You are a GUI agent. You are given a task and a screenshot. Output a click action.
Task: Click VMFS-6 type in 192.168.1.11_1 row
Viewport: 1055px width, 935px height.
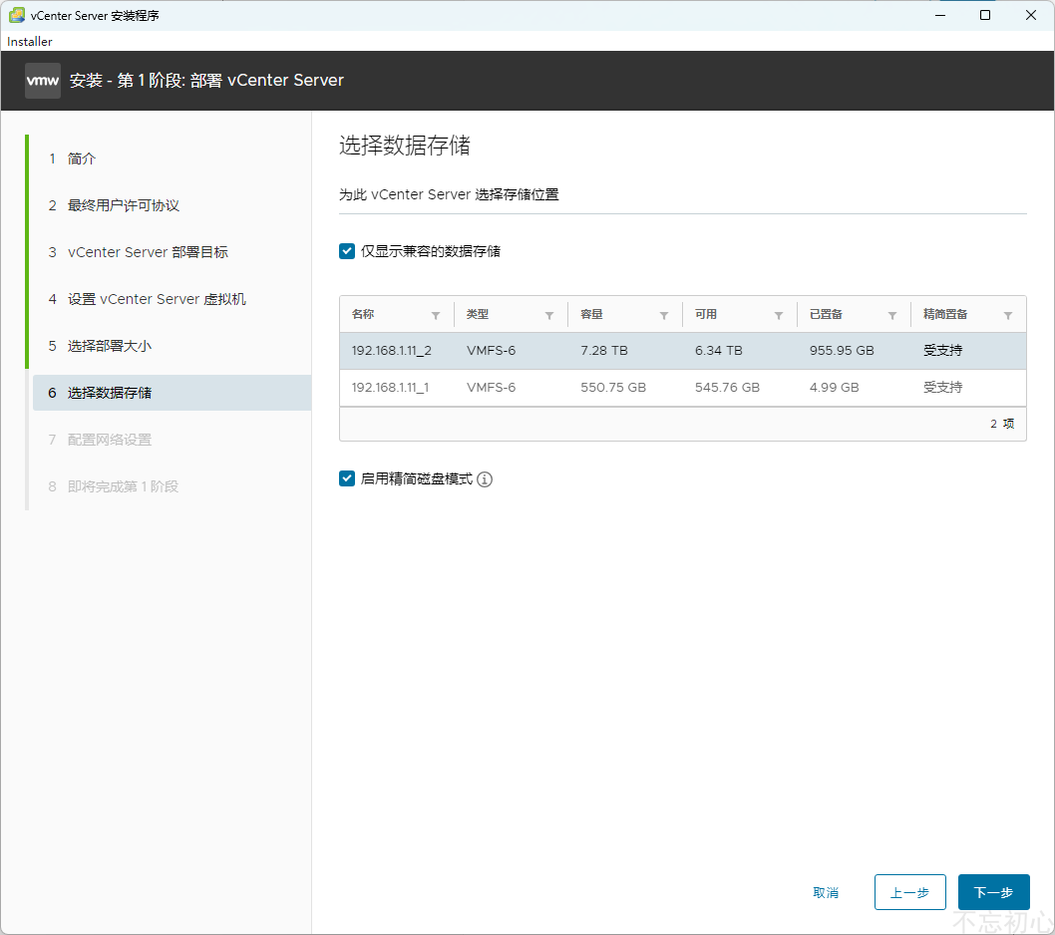pos(492,388)
